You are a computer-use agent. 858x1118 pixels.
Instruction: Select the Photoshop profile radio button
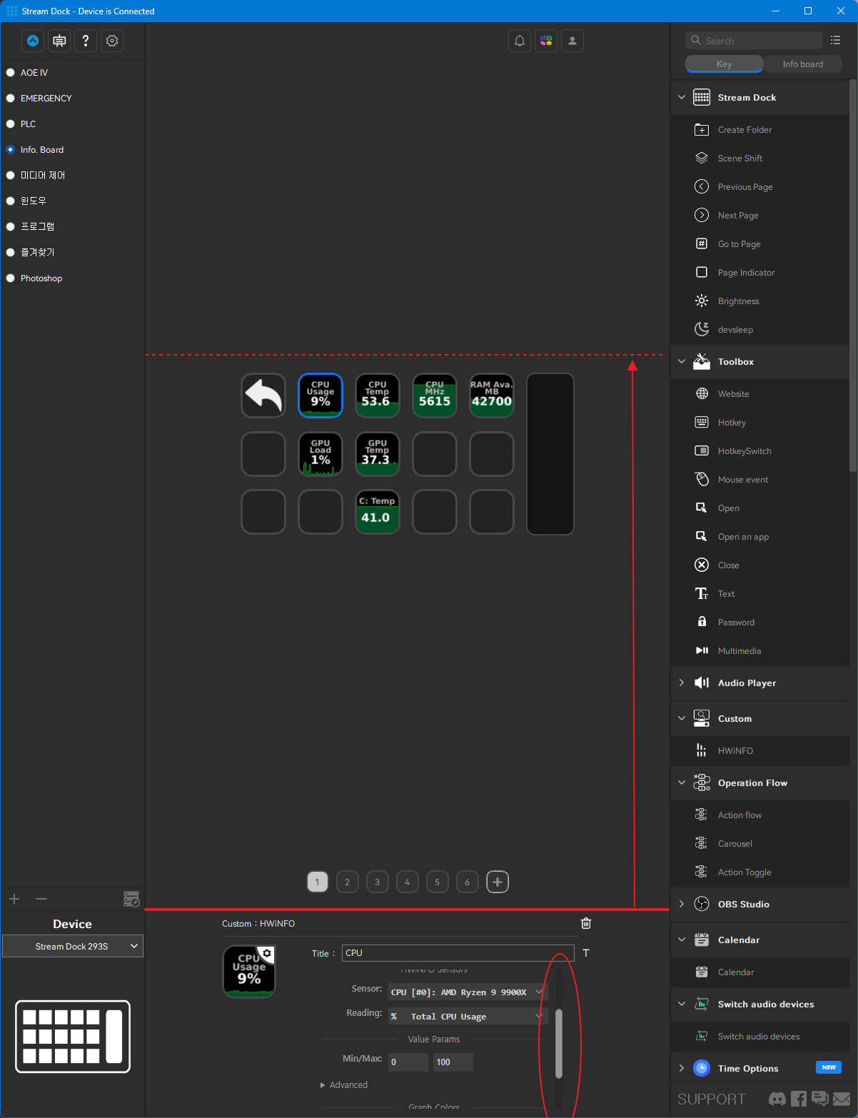(11, 278)
